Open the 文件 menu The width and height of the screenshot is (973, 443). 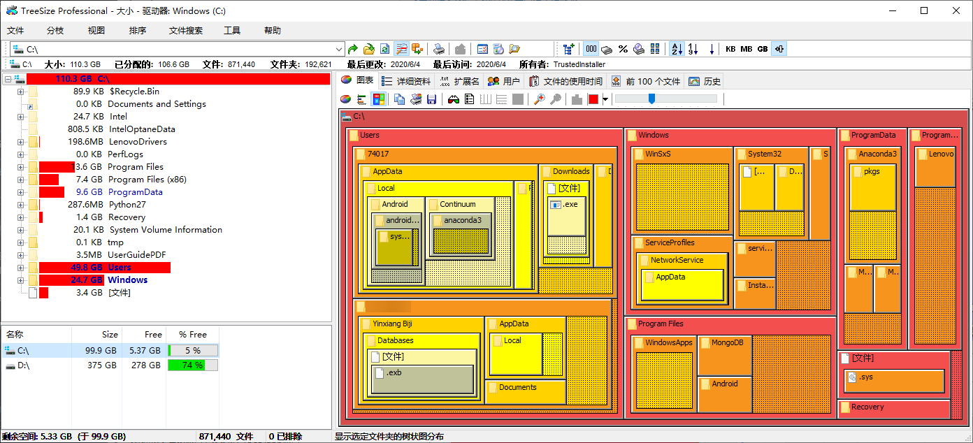(x=15, y=31)
